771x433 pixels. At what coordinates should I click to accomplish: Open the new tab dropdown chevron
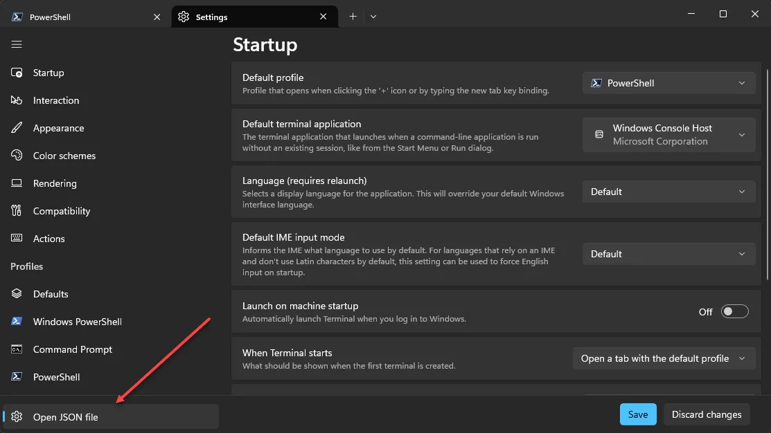(373, 16)
